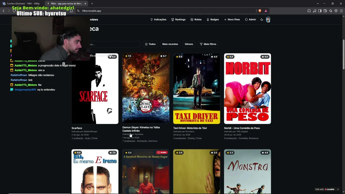Click "1 avaliação · Ação, Crime" text
This screenshot has width=345, height=194.
pos(84,138)
